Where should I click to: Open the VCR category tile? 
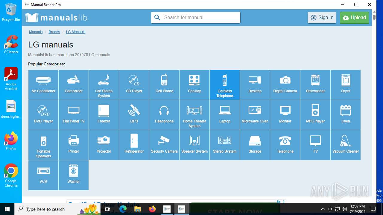pyautogui.click(x=43, y=175)
